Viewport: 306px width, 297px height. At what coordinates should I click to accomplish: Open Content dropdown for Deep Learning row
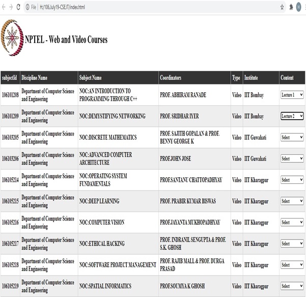coord(292,201)
